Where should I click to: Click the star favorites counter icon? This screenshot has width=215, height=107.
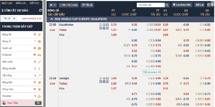click(52, 5)
